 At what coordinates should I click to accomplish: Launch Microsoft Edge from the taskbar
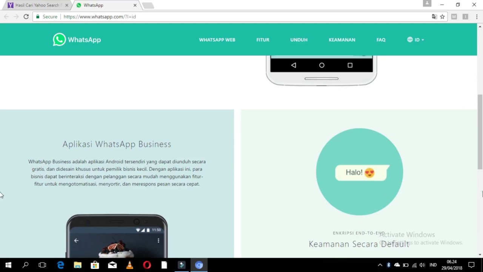60,265
